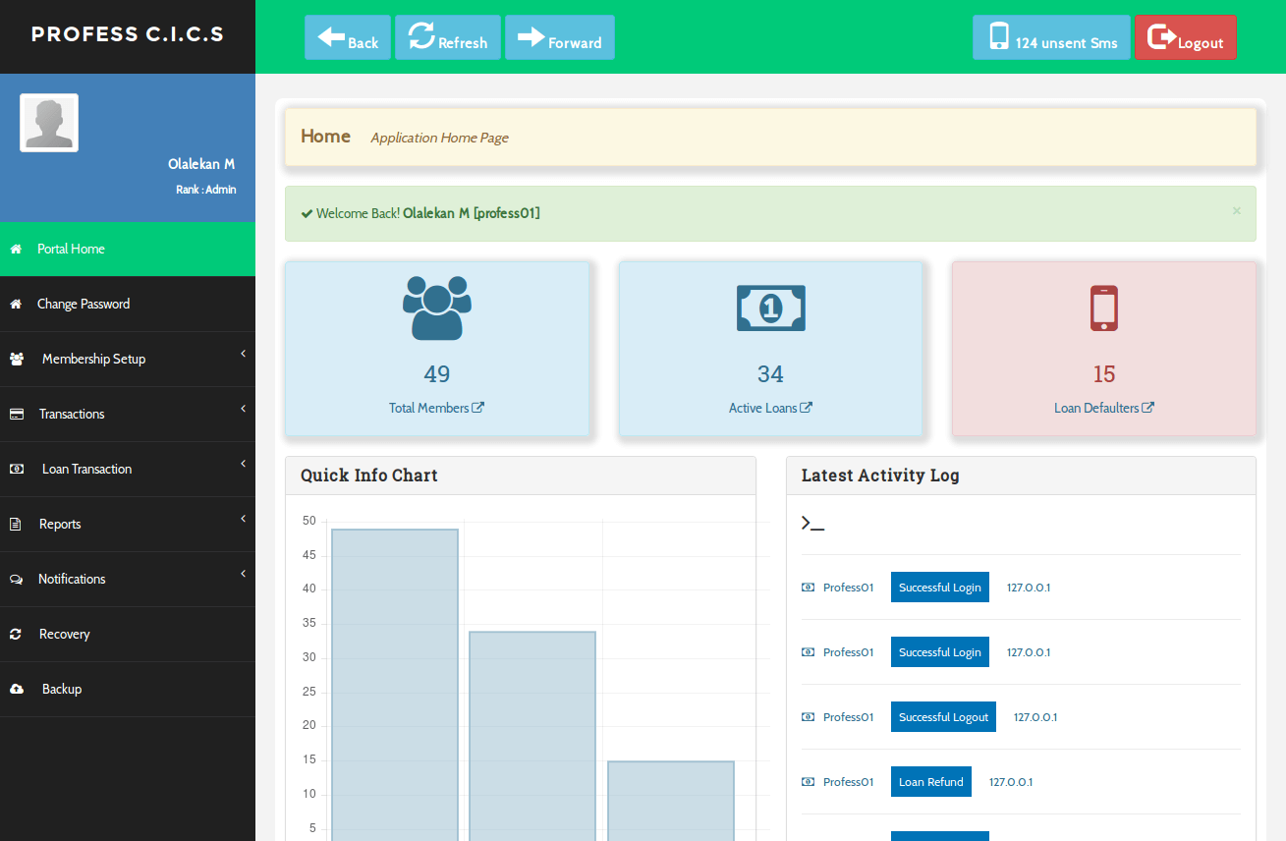Click the Latest Activity Log heading
The height and width of the screenshot is (841, 1286).
880,476
